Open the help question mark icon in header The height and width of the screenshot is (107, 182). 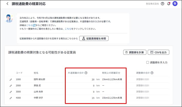click(162, 4)
